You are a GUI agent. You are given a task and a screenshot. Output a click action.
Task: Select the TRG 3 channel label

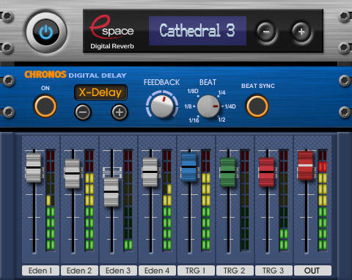pos(274,270)
